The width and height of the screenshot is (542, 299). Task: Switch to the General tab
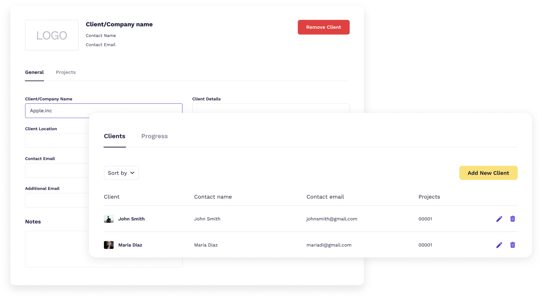pyautogui.click(x=34, y=72)
